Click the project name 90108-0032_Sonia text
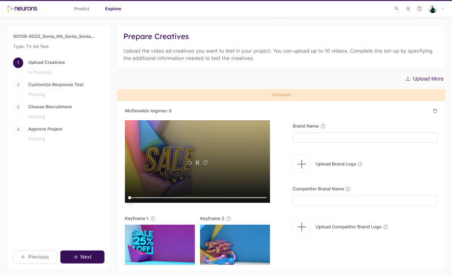The width and height of the screenshot is (452, 276). pos(54,36)
